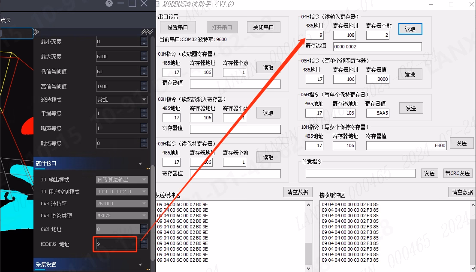Open the IO 用户控制模式 dropdown
Screen dimensions: 476x272
tap(122, 192)
